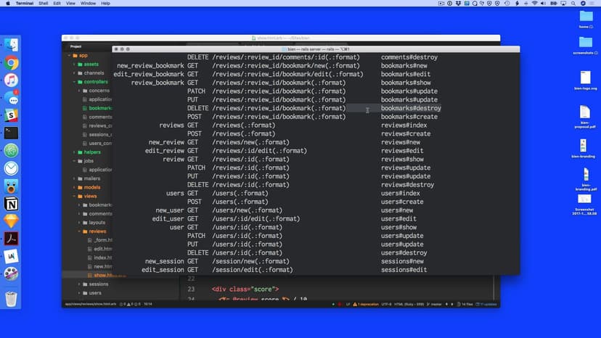Launch Sketch from the dock
Image resolution: width=601 pixels, height=338 pixels.
pyautogui.click(x=11, y=220)
